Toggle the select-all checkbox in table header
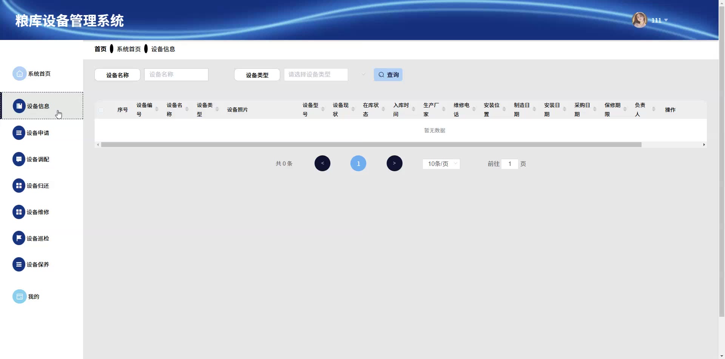 [101, 110]
